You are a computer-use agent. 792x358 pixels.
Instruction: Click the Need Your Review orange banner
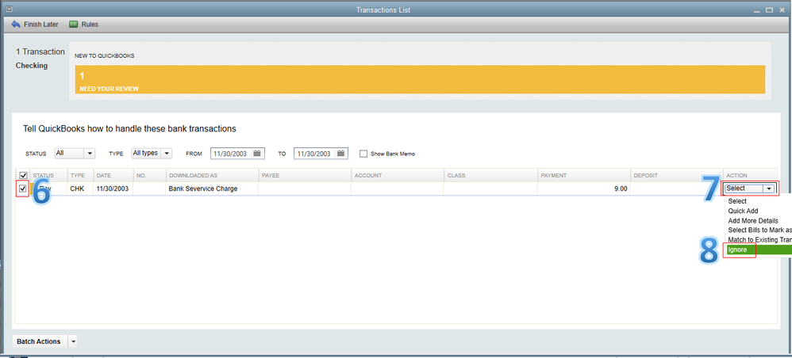(420, 80)
